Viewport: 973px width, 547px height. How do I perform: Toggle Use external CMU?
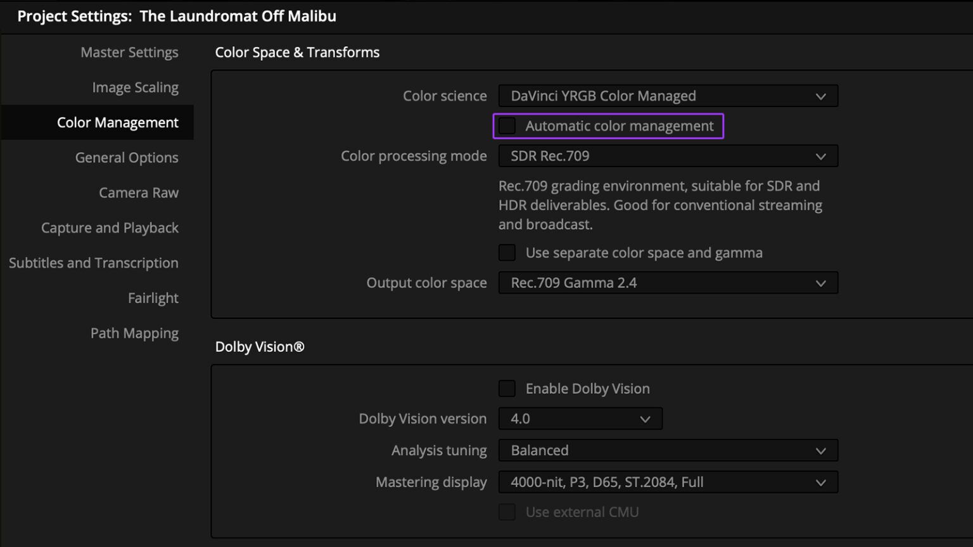tap(507, 512)
